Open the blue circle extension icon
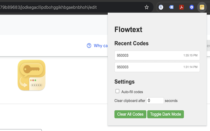The width and height of the screenshot is (210, 131). tap(192, 7)
